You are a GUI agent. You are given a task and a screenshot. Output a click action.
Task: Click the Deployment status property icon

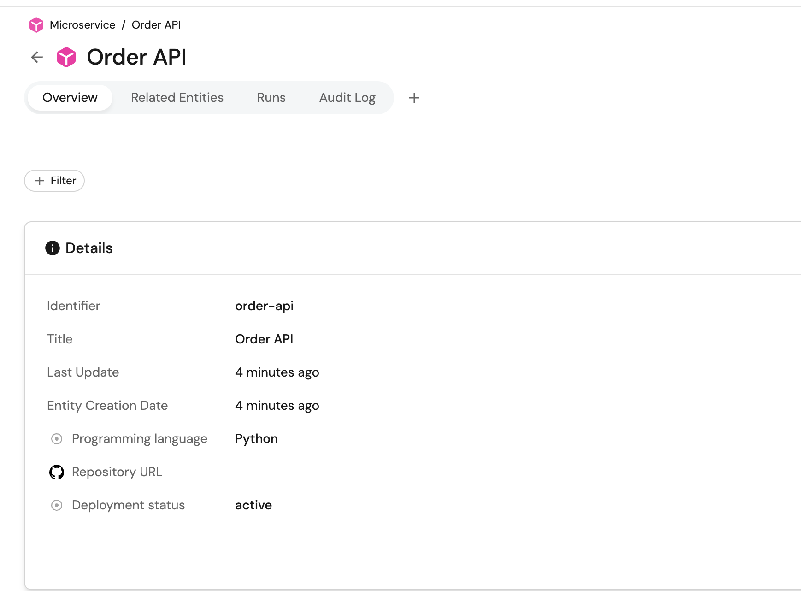tap(57, 505)
